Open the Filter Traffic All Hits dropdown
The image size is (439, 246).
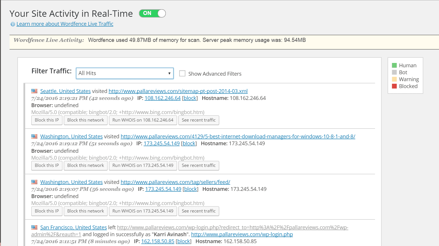point(125,73)
